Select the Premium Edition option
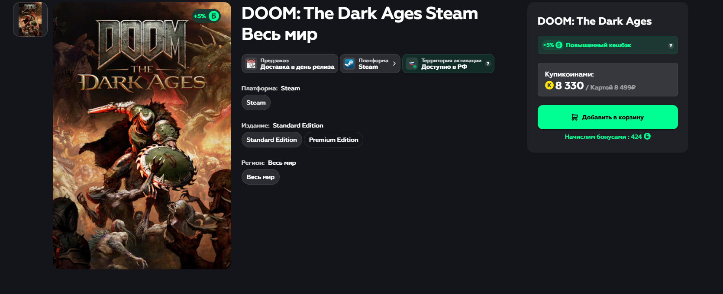The image size is (723, 294). point(333,140)
